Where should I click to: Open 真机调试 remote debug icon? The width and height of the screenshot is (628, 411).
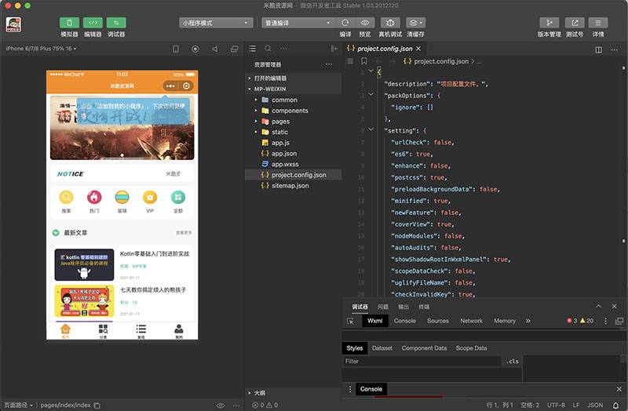390,23
